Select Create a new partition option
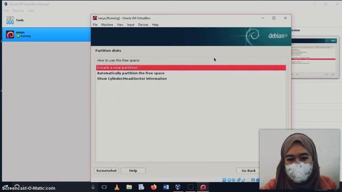This screenshot has height=192, width=342. click(x=191, y=68)
